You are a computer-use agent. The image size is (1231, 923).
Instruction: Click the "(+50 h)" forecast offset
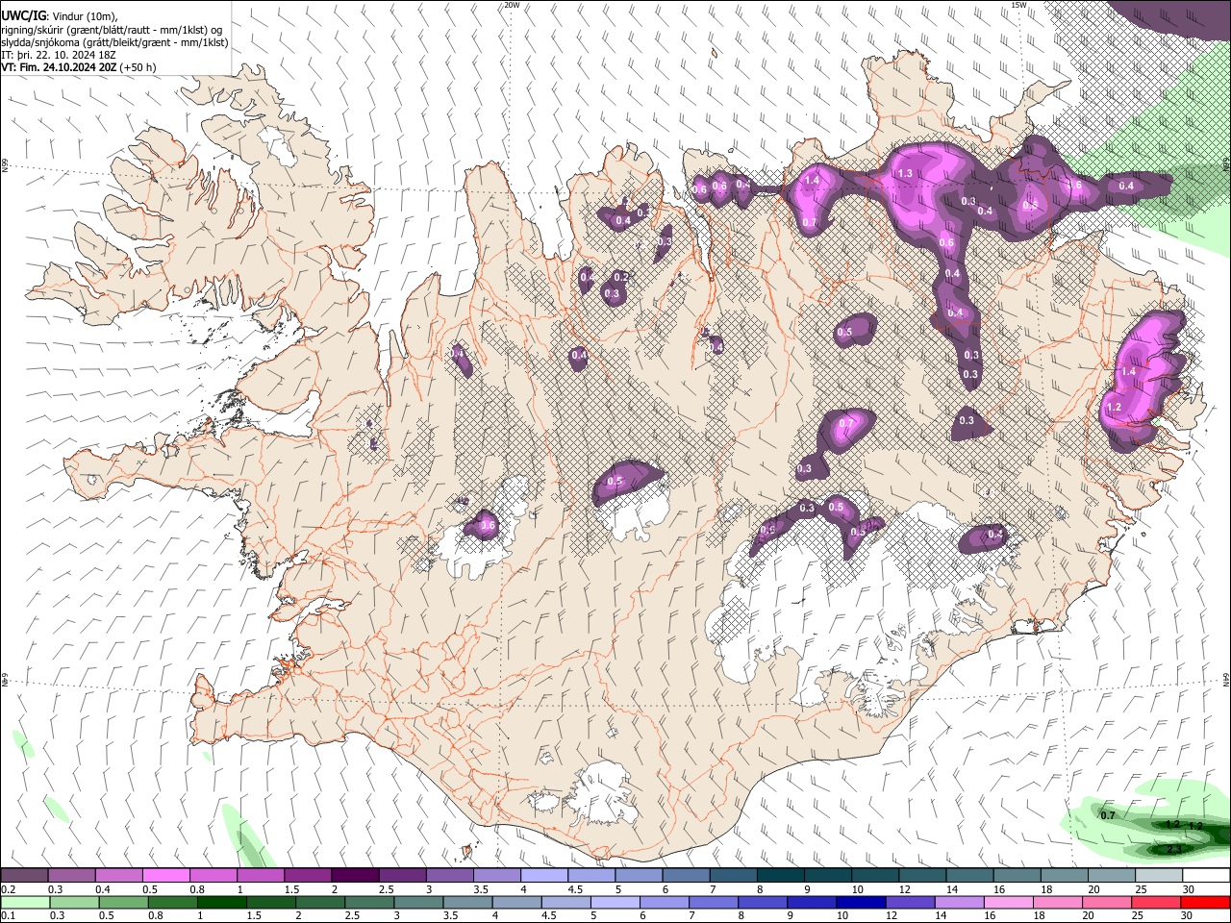coord(138,67)
